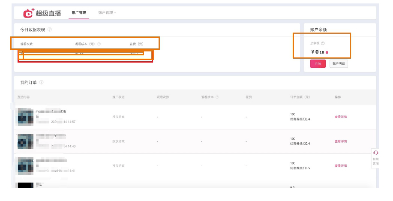Click help icon next to 观看成本（元）in today's data
Viewport: 393px width, 201px height.
(x=99, y=44)
